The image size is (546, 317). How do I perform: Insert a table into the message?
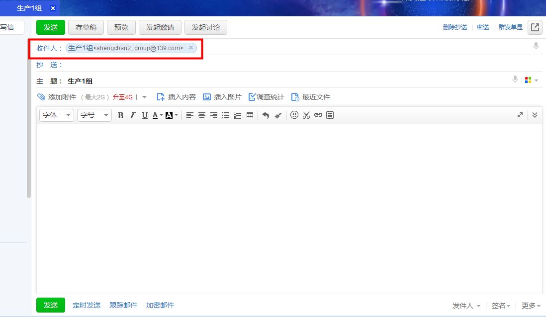(250, 115)
